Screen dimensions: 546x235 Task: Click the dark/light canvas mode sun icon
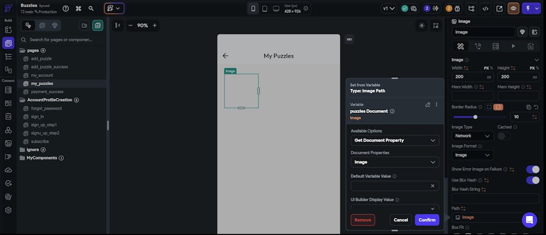(x=422, y=26)
